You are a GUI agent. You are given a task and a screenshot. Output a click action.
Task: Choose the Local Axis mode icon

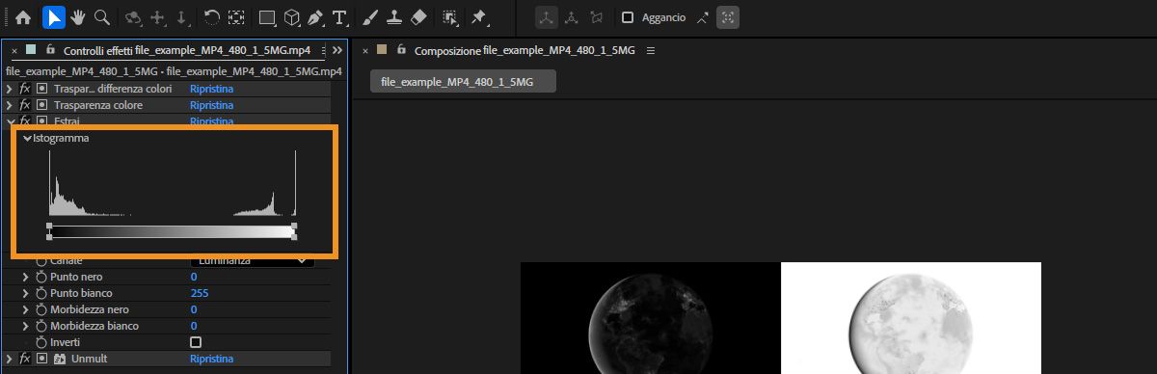pos(547,17)
